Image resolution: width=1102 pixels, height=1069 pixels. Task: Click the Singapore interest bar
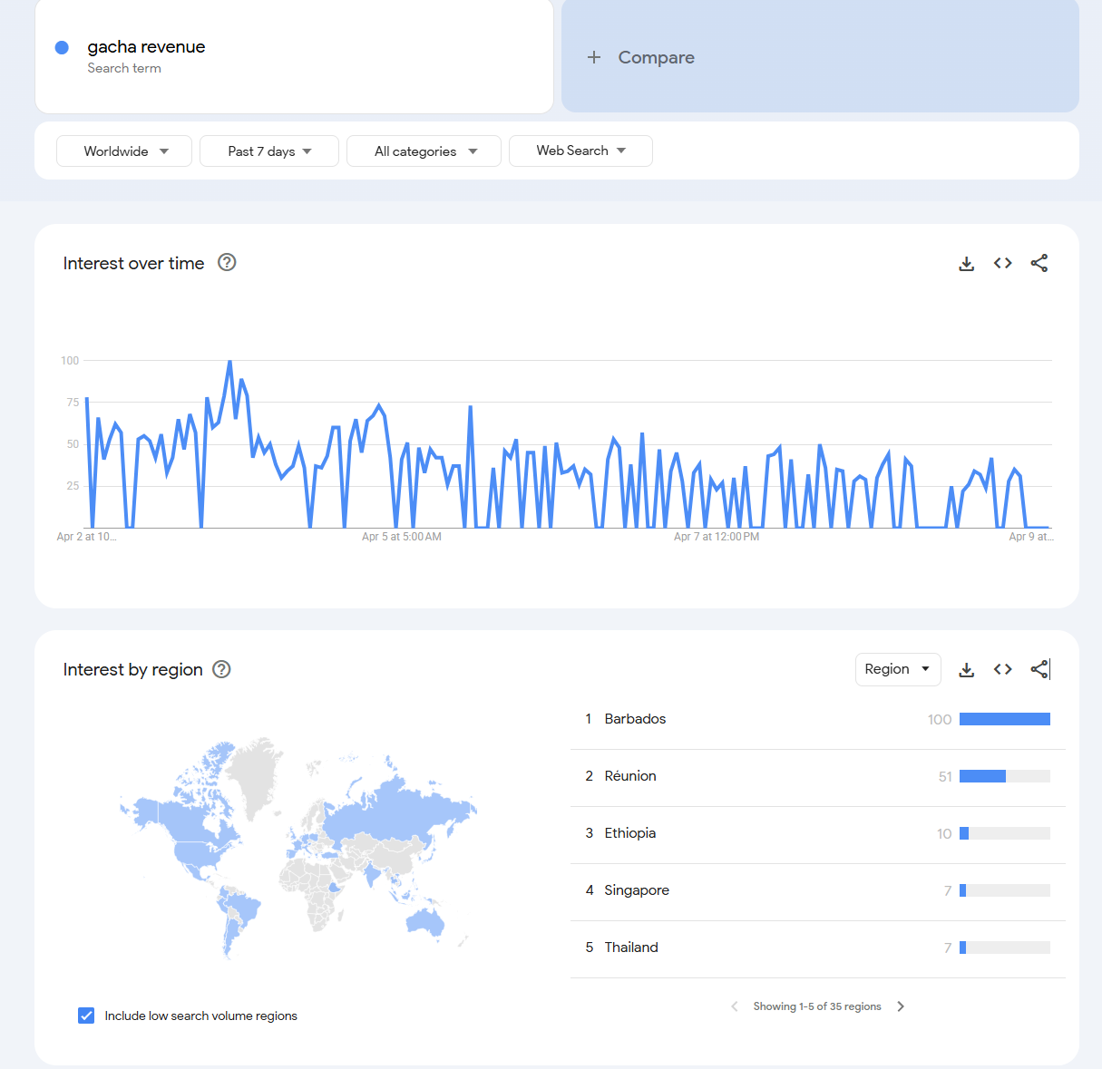1005,890
